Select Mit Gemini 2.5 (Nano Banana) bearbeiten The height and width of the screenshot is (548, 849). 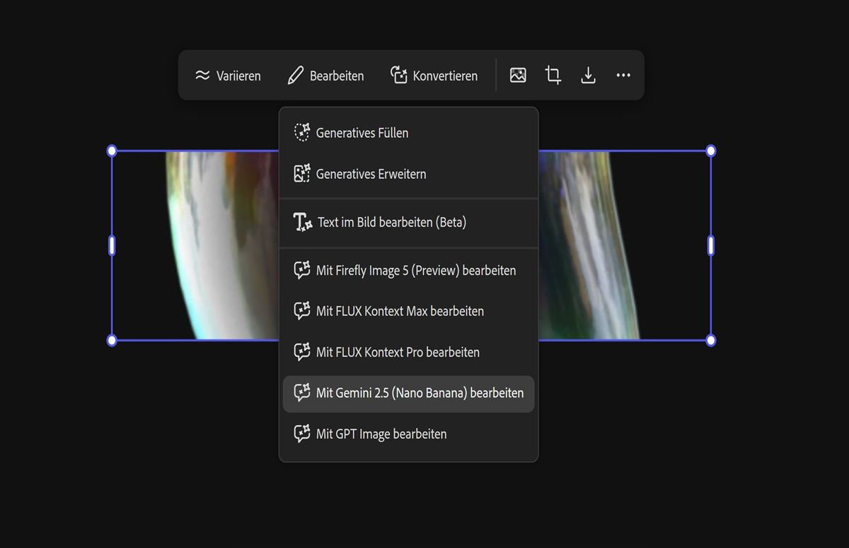(x=408, y=394)
